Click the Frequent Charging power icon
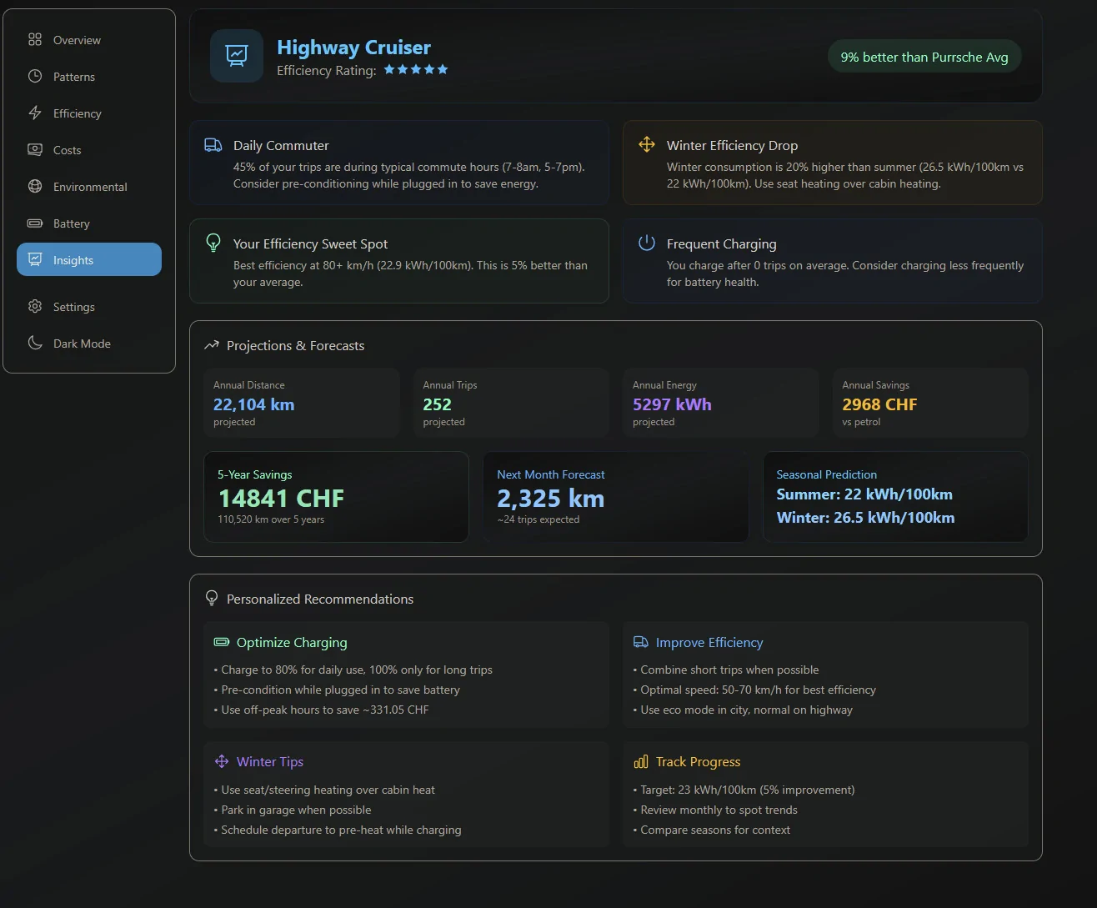The height and width of the screenshot is (908, 1097). point(647,243)
